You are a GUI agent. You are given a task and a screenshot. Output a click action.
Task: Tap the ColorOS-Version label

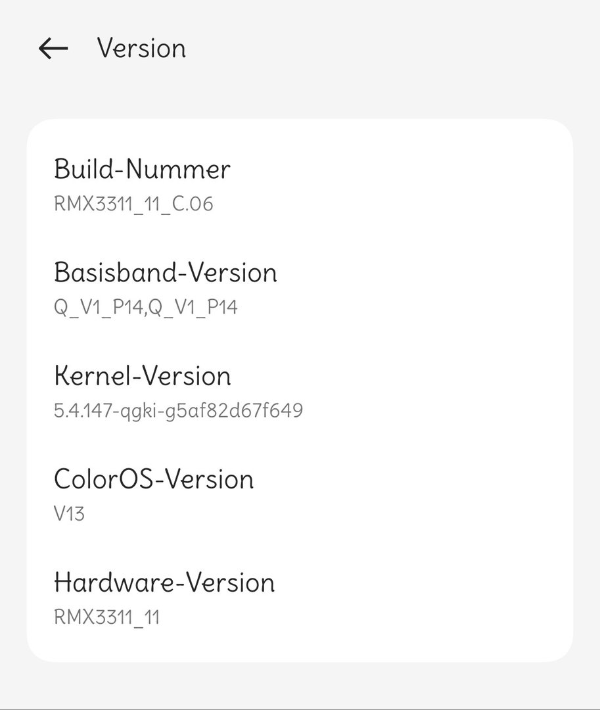[153, 479]
